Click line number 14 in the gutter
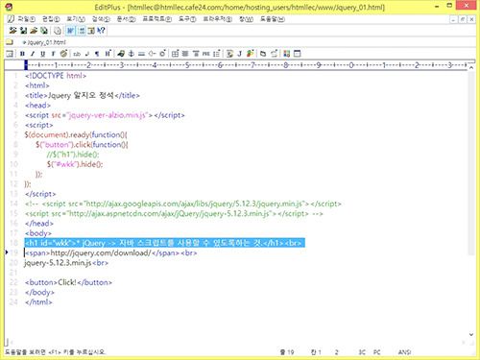The height and width of the screenshot is (360, 480). [x=13, y=204]
